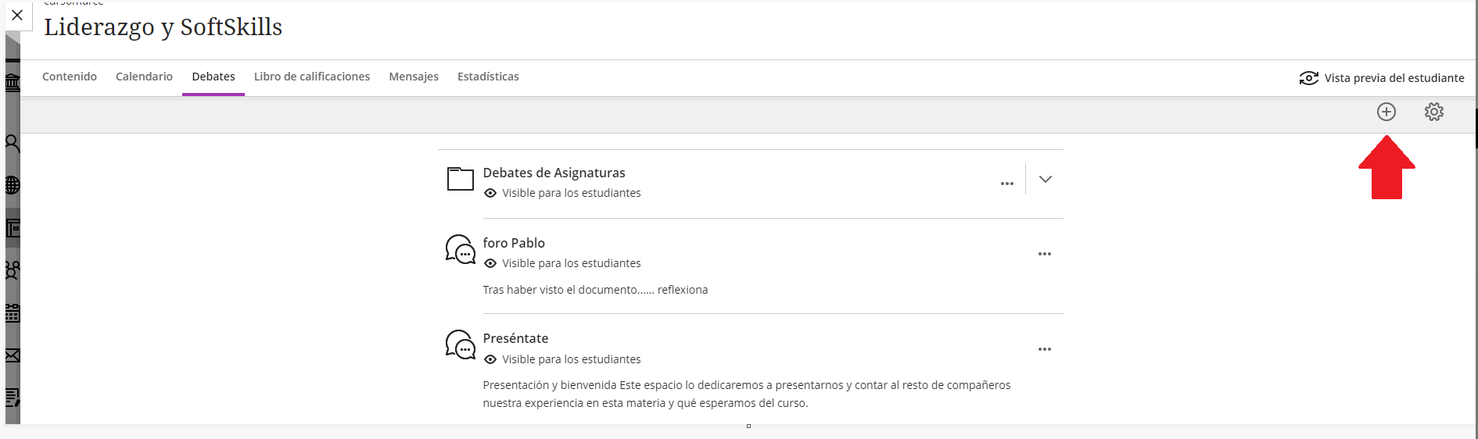Toggle visibility of Debates de Asignaturas folder
Viewport: 1478px width, 439px height.
[562, 193]
